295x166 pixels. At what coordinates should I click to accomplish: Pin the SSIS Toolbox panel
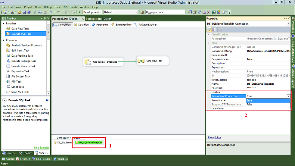pos(45,18)
